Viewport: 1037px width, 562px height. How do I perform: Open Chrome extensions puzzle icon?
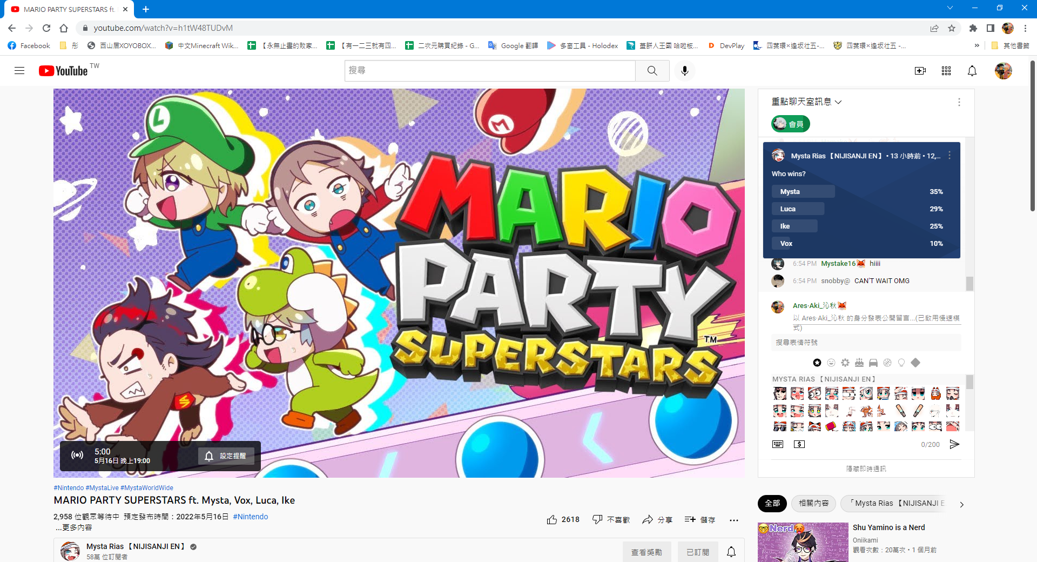[973, 28]
